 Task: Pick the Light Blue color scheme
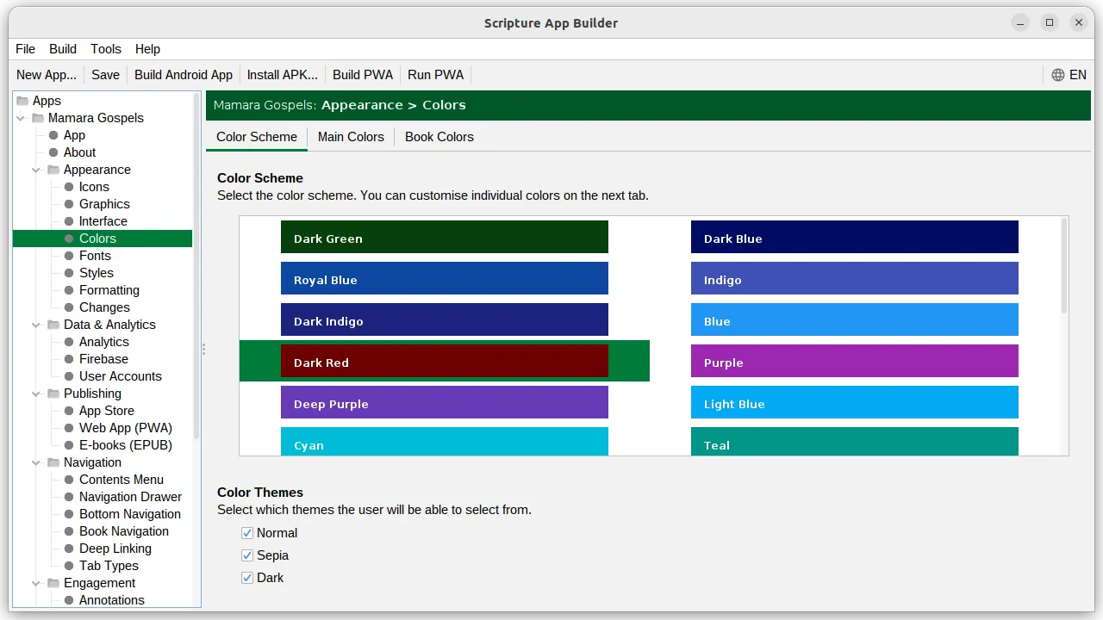point(855,402)
